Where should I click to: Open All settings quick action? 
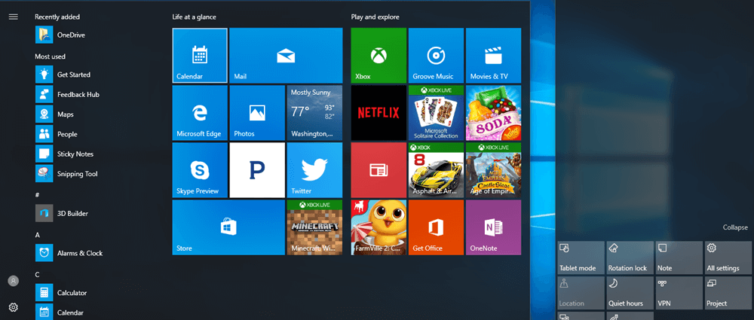tap(728, 258)
